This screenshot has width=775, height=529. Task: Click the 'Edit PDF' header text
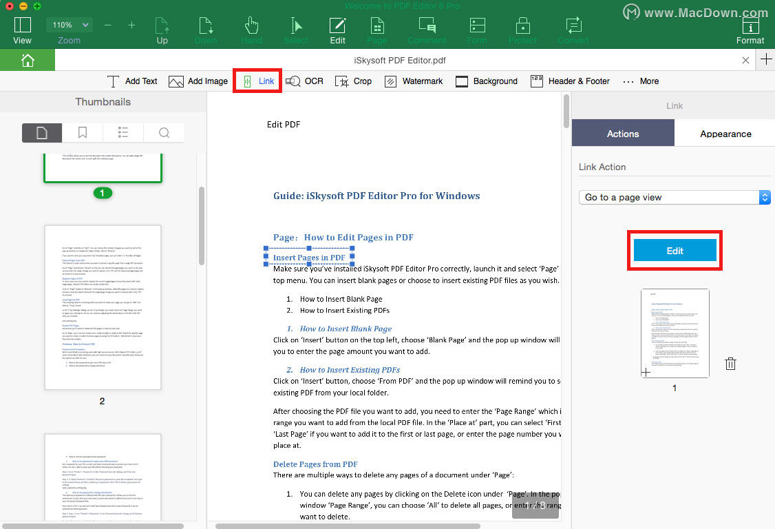[x=283, y=124]
